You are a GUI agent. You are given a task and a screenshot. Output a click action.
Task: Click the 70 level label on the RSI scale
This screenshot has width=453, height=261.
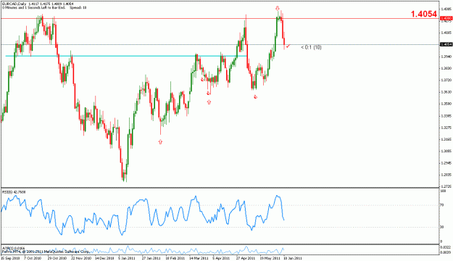441,205
